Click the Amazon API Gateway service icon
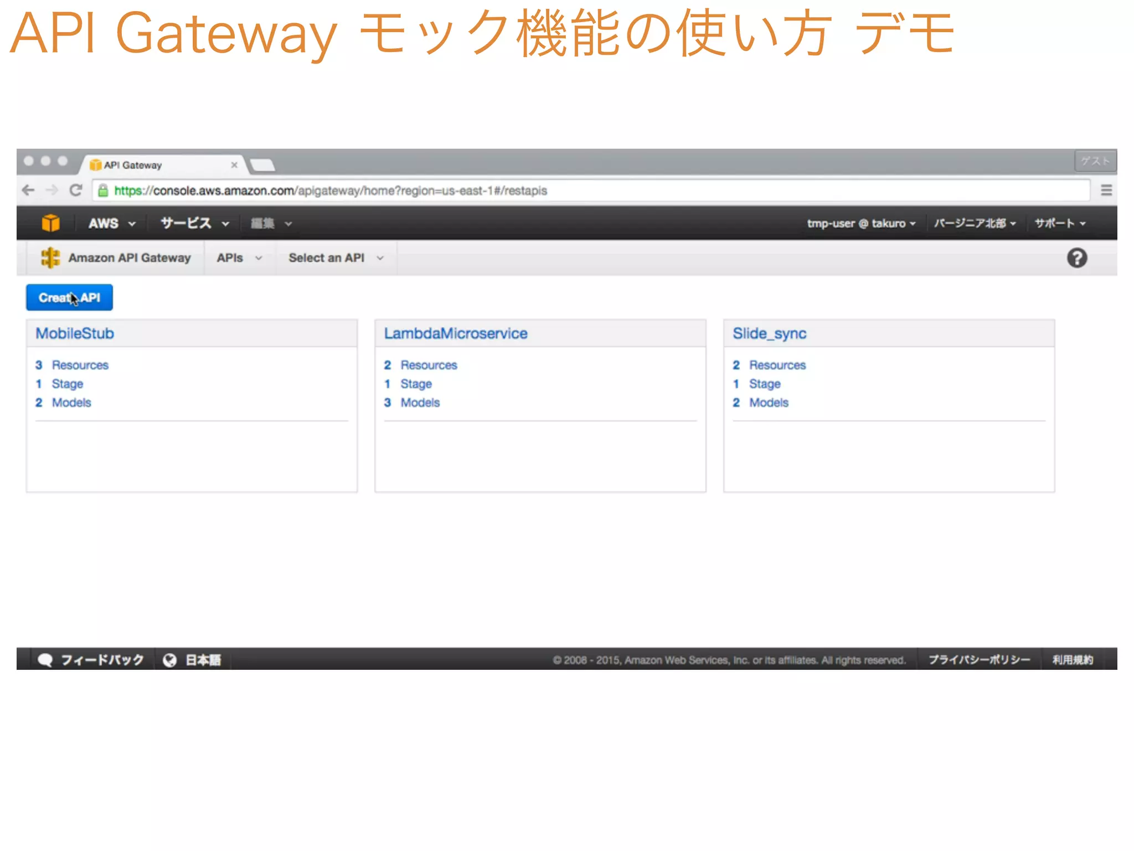Image resolution: width=1134 pixels, height=851 pixels. click(x=50, y=258)
